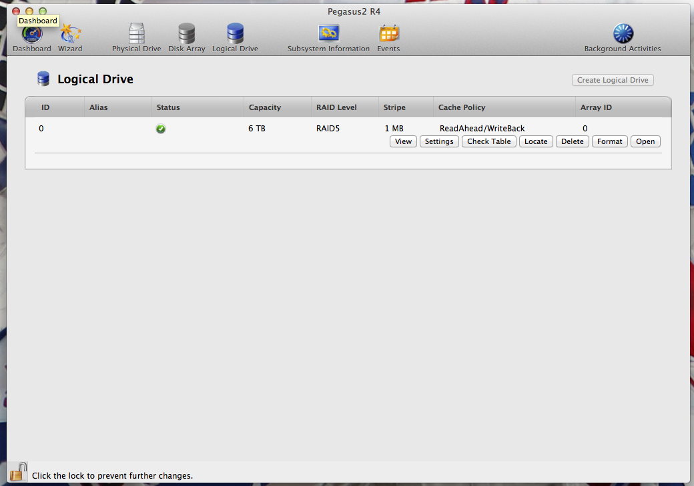Viewport: 694px width, 486px height.
Task: Create a new logical drive
Action: coord(612,79)
